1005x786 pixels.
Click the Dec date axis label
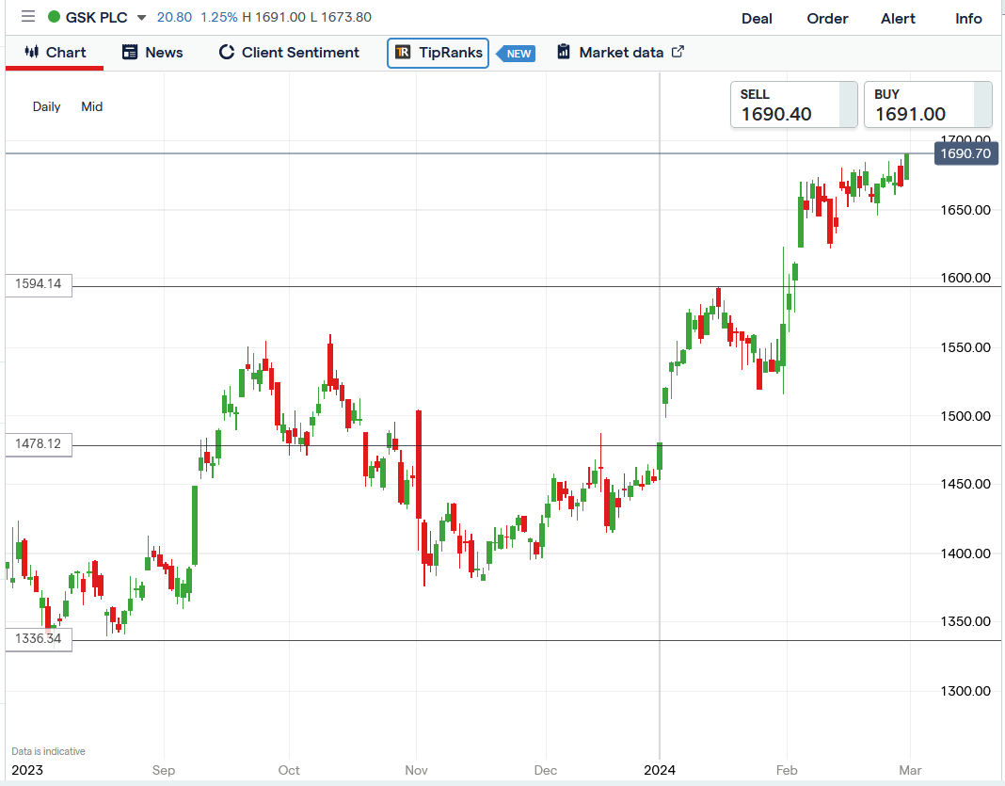[x=546, y=770]
